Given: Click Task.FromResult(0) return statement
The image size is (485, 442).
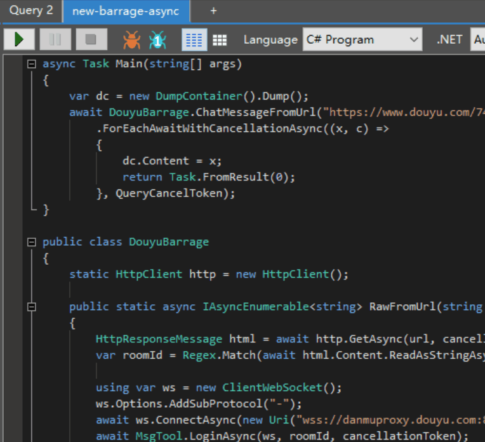Looking at the screenshot, I should [x=209, y=177].
